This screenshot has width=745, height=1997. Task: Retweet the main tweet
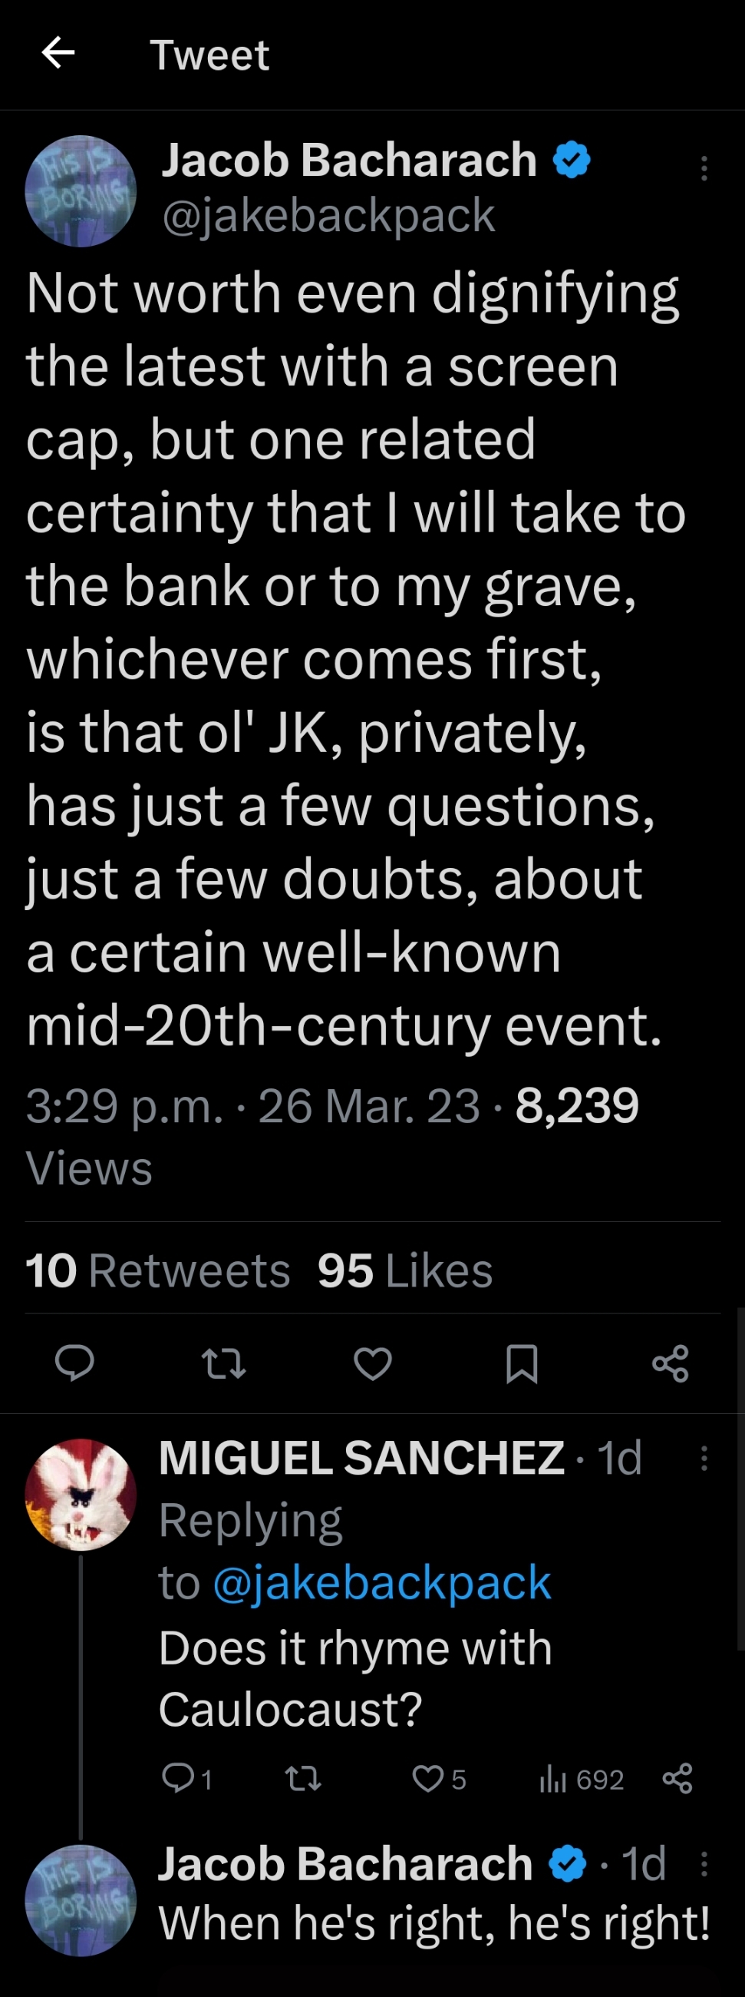[x=224, y=1363]
